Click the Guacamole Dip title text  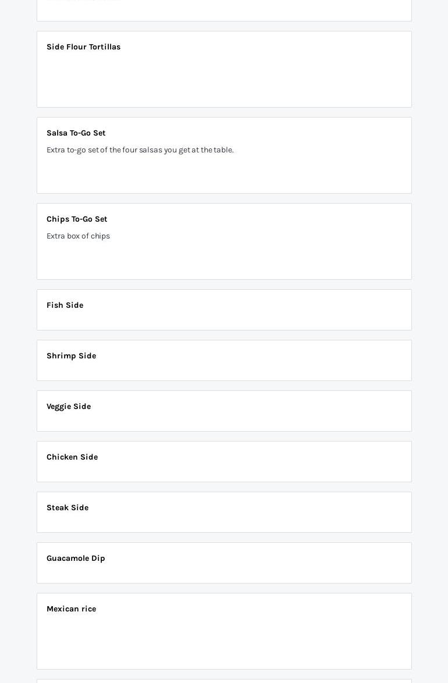76,559
